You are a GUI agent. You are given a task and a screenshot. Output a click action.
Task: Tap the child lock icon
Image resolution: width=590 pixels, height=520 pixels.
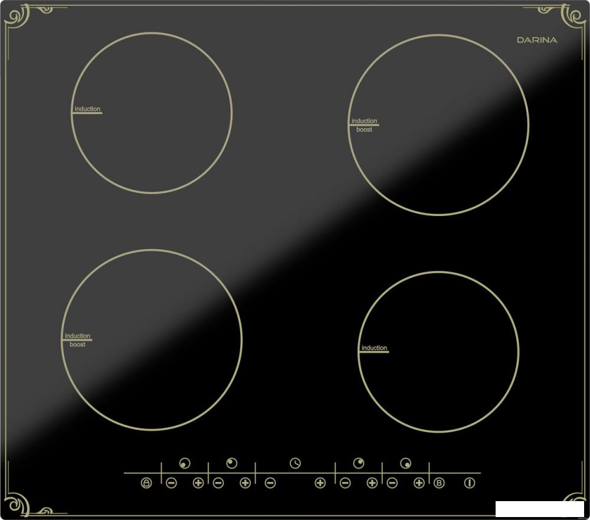point(146,483)
